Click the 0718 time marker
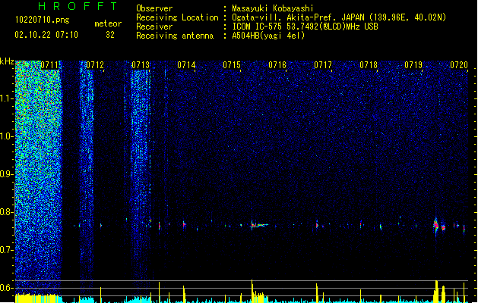The height and width of the screenshot is (303, 478). [369, 65]
